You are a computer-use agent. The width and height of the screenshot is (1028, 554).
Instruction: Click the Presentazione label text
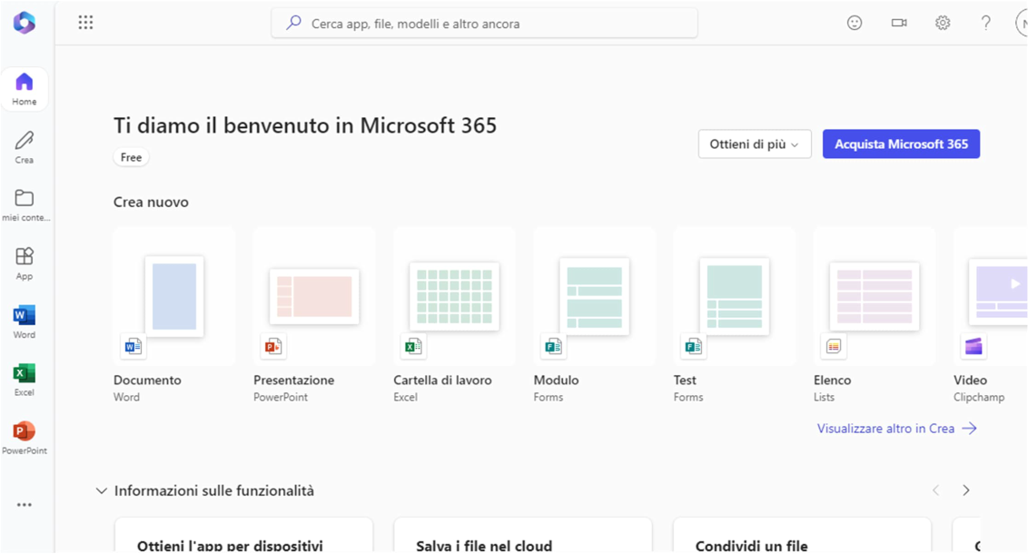(293, 381)
